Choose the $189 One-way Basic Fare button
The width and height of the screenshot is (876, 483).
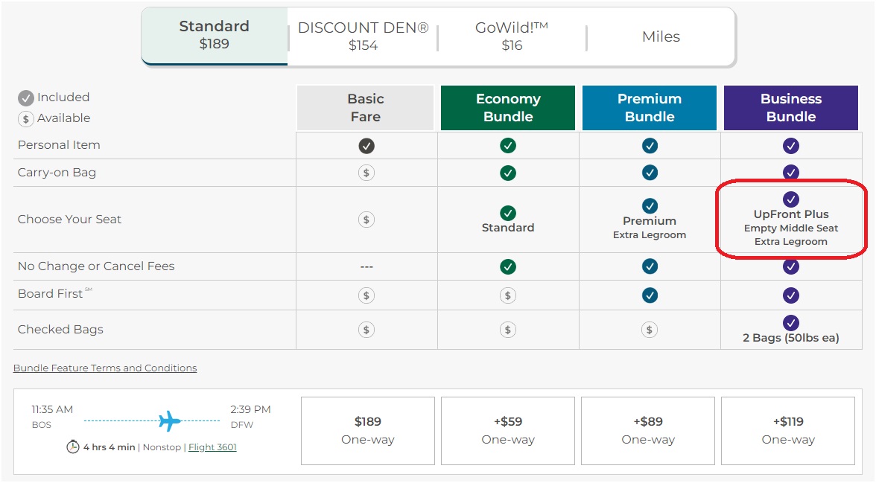pos(367,430)
